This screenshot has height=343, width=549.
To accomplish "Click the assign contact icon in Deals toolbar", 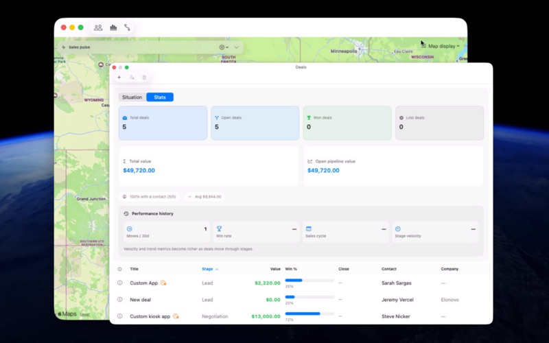I will pyautogui.click(x=132, y=78).
